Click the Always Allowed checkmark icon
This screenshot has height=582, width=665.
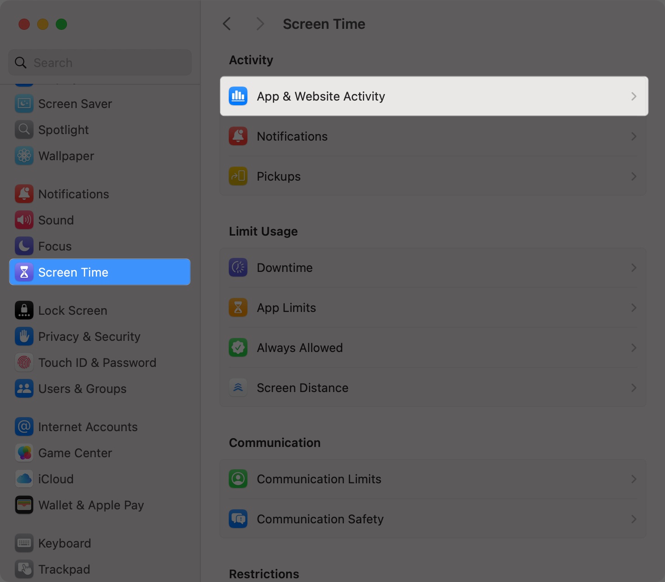pyautogui.click(x=238, y=347)
